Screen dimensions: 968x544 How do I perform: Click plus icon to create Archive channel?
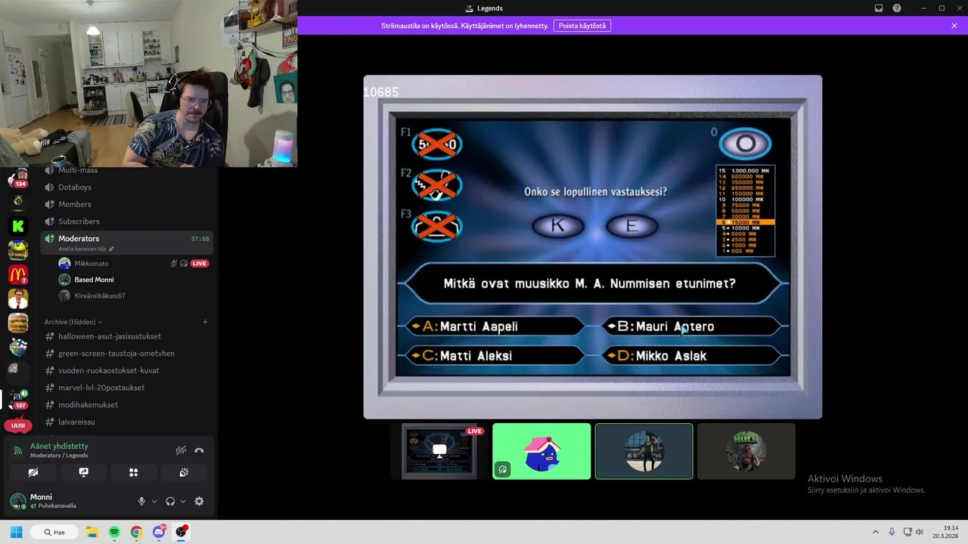click(x=205, y=322)
